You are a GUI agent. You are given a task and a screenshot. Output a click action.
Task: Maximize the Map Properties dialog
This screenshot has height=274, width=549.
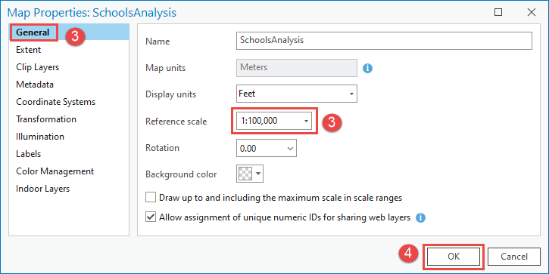tap(498, 12)
